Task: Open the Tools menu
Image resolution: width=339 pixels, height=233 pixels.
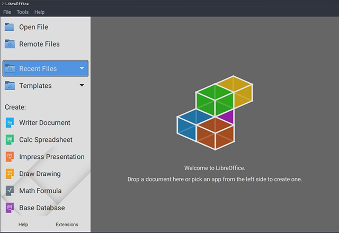Action: pos(23,12)
